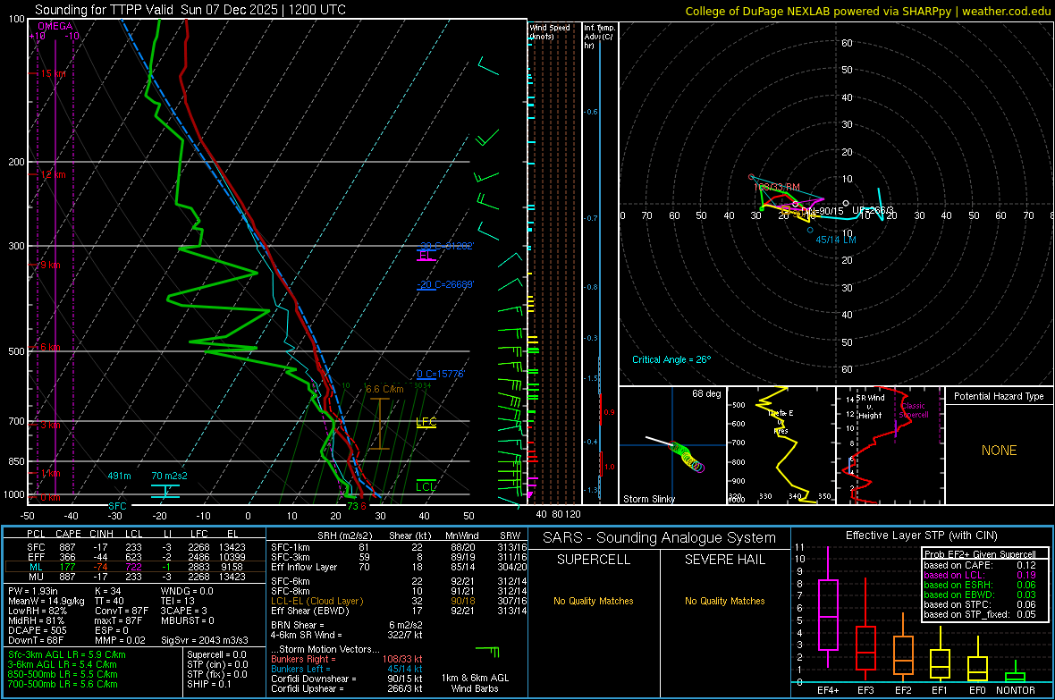
Task: Click the Corfidi Downshear = 90/15 kt line
Action: click(347, 679)
